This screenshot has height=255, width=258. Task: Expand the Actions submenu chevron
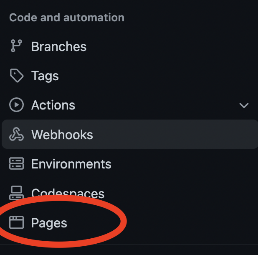click(244, 105)
